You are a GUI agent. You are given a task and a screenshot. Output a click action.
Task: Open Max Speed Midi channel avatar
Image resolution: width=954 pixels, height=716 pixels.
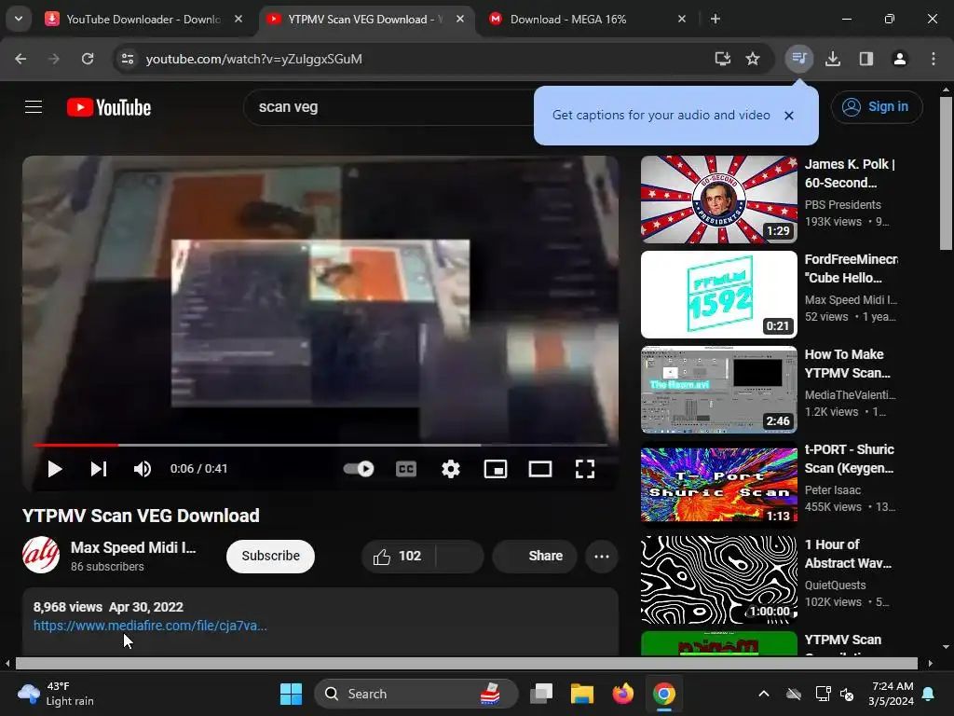41,555
